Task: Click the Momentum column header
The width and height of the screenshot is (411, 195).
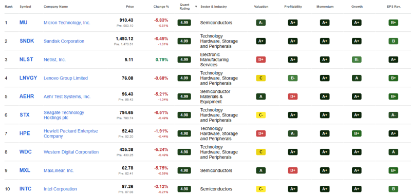Action: pos(325,7)
